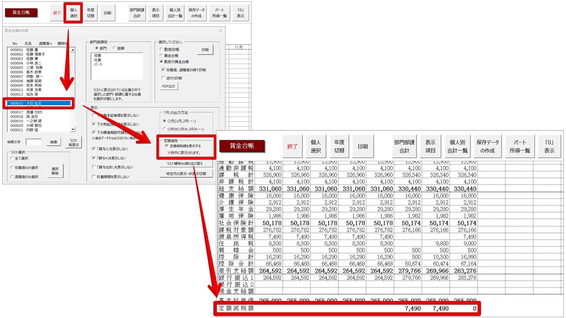Check 「賞与合計」を表示しない option

point(94,167)
